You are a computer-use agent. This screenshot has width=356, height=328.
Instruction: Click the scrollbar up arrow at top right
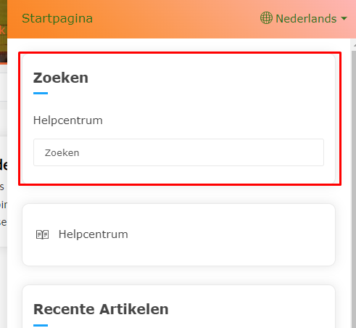(x=354, y=45)
